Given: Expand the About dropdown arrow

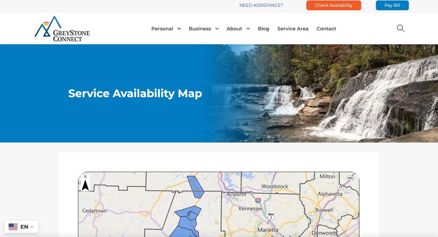Looking at the screenshot, I should click(248, 29).
